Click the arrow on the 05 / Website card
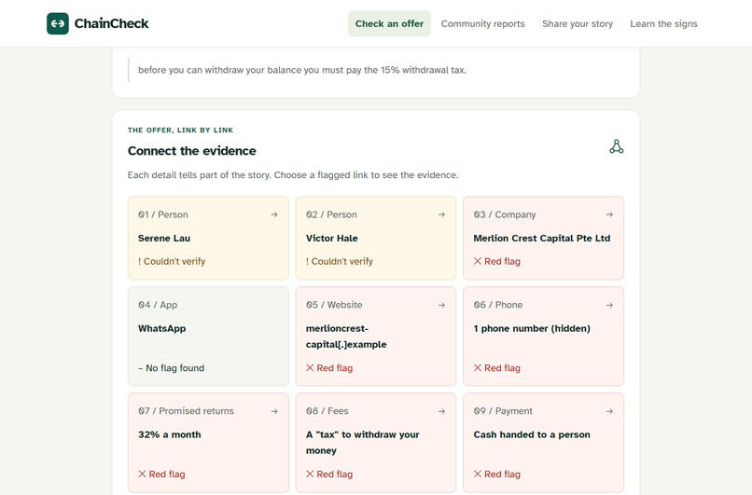This screenshot has height=495, width=752. click(x=441, y=305)
